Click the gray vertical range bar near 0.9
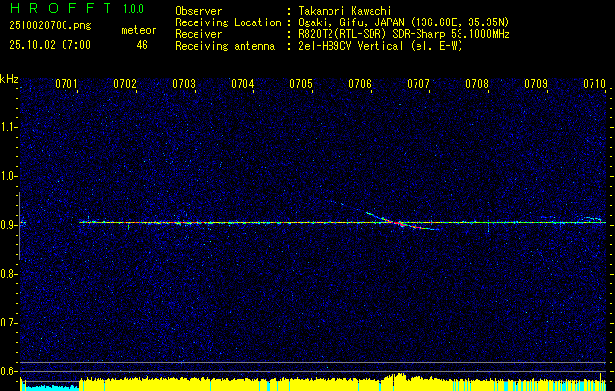The image size is (615, 391). pos(19,226)
